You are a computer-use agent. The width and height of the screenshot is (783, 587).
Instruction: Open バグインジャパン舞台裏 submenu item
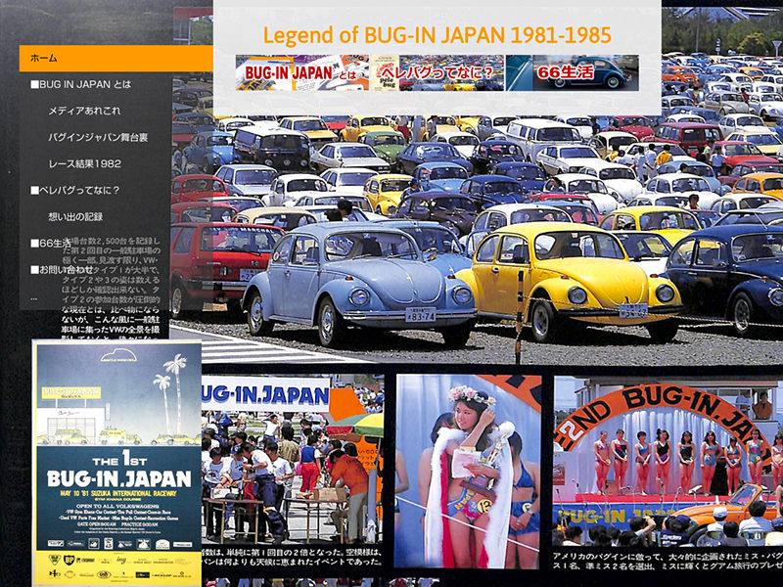(98, 137)
